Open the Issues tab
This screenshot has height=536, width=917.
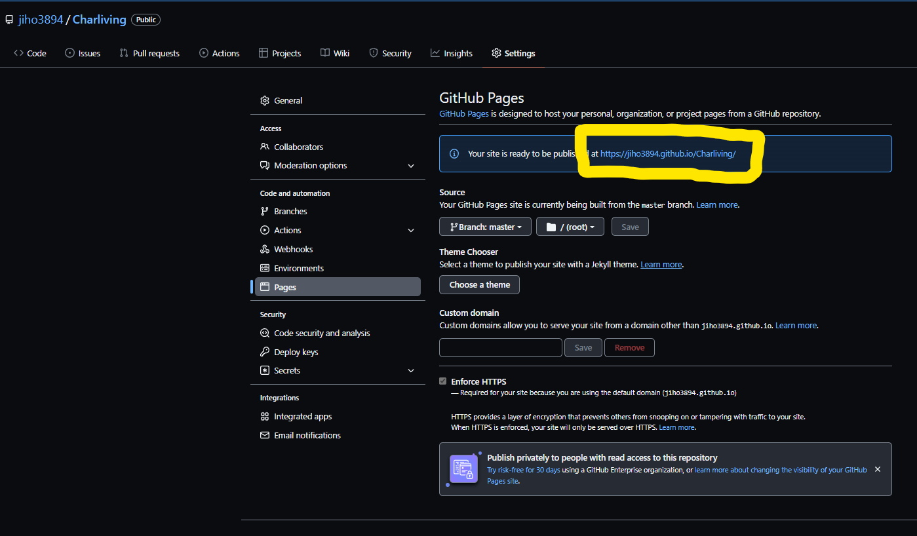point(83,53)
